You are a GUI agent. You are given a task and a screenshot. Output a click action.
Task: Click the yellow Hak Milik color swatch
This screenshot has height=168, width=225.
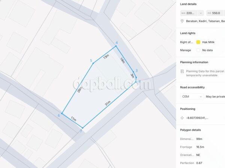198,42
